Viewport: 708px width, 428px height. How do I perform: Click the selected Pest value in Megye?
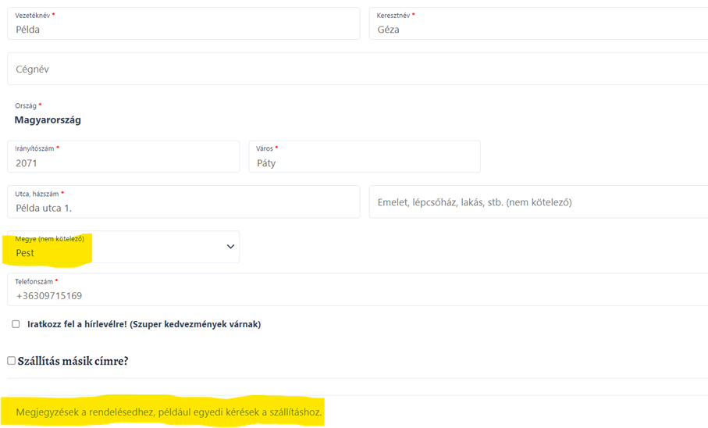point(26,253)
